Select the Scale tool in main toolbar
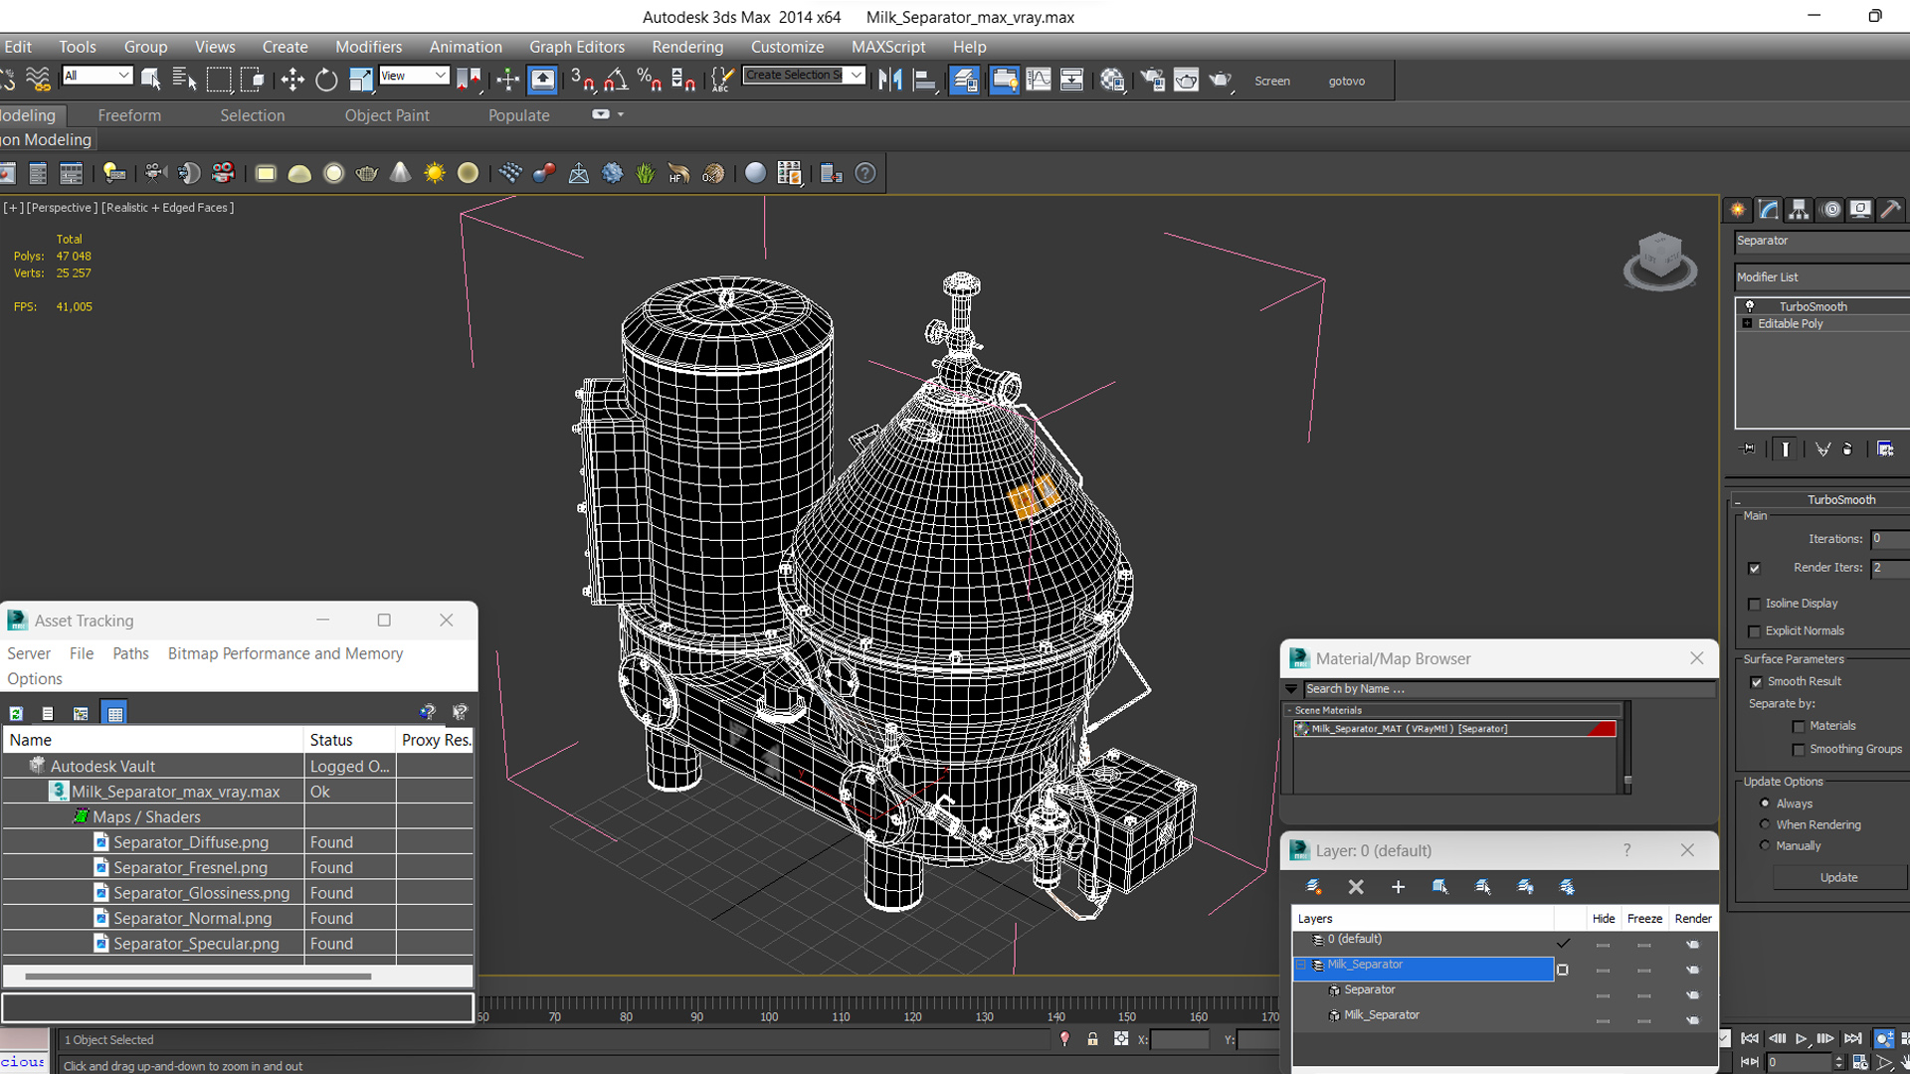The width and height of the screenshot is (1910, 1074). coord(360,81)
